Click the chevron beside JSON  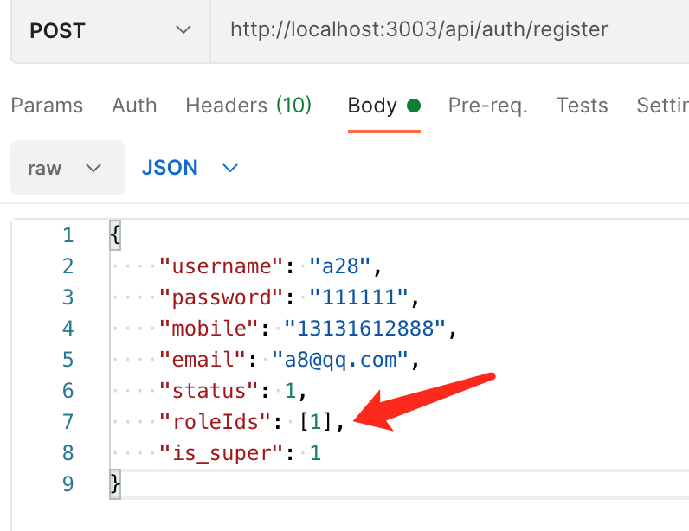(x=230, y=168)
